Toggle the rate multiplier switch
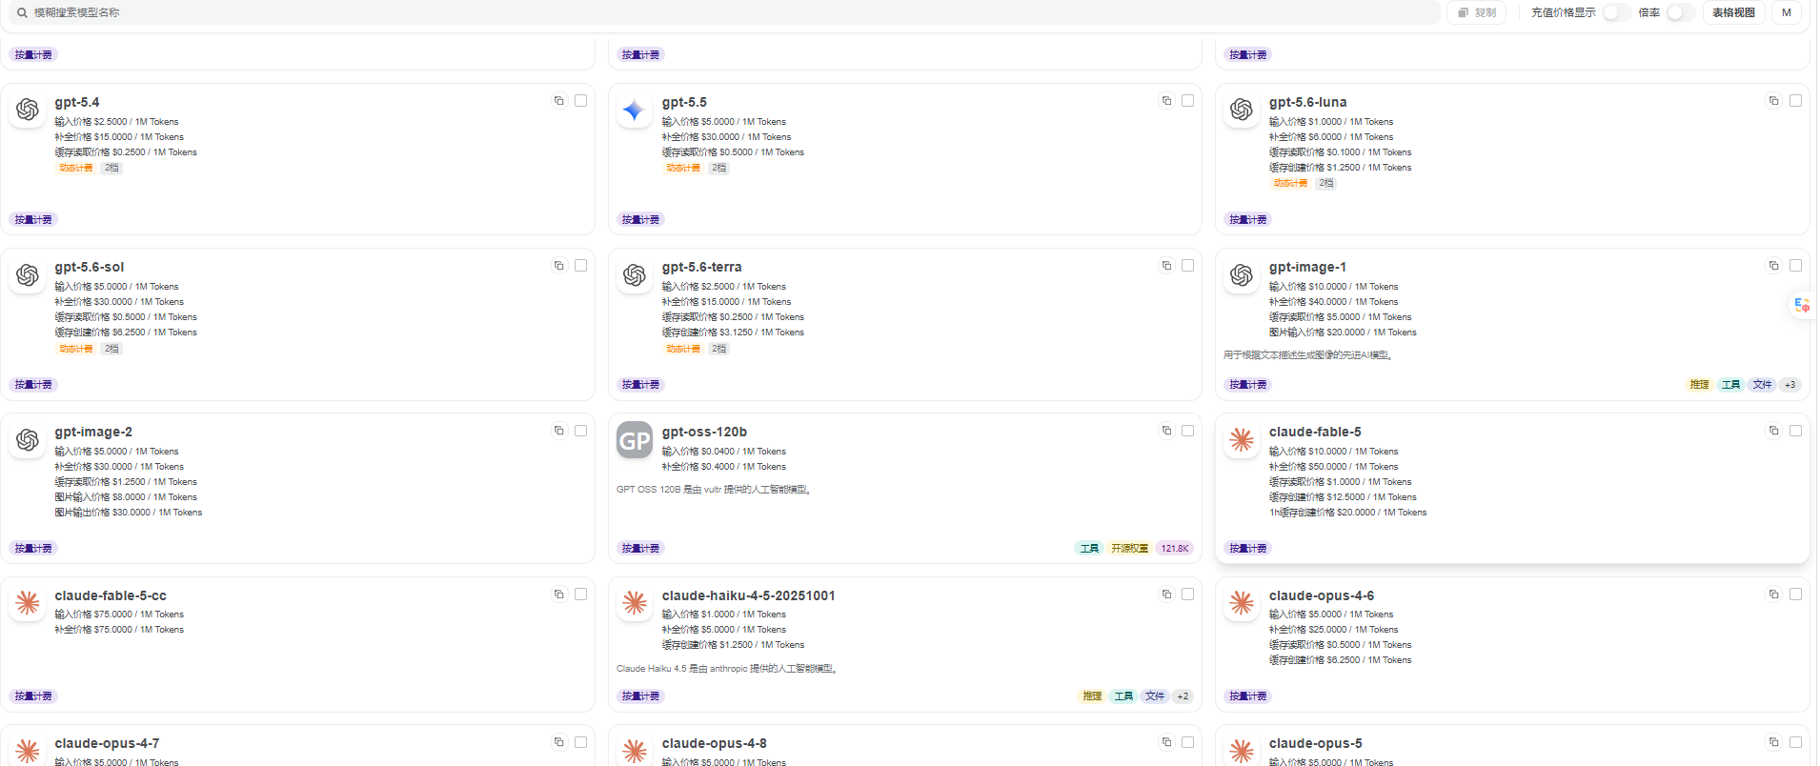Viewport: 1820px width, 766px height. click(x=1680, y=12)
